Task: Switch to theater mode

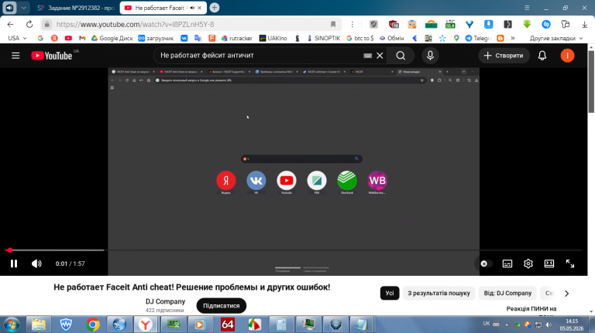Action: (x=549, y=263)
